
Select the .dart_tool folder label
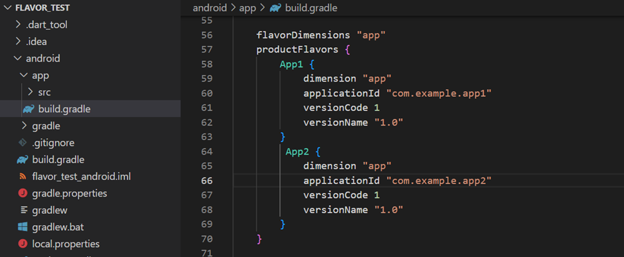[x=46, y=25]
